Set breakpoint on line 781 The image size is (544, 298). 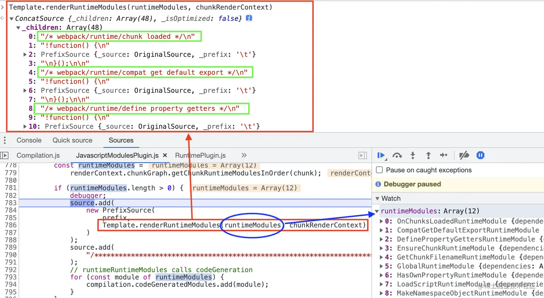click(x=10, y=188)
